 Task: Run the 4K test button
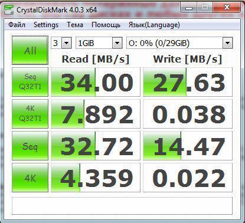pos(30,178)
